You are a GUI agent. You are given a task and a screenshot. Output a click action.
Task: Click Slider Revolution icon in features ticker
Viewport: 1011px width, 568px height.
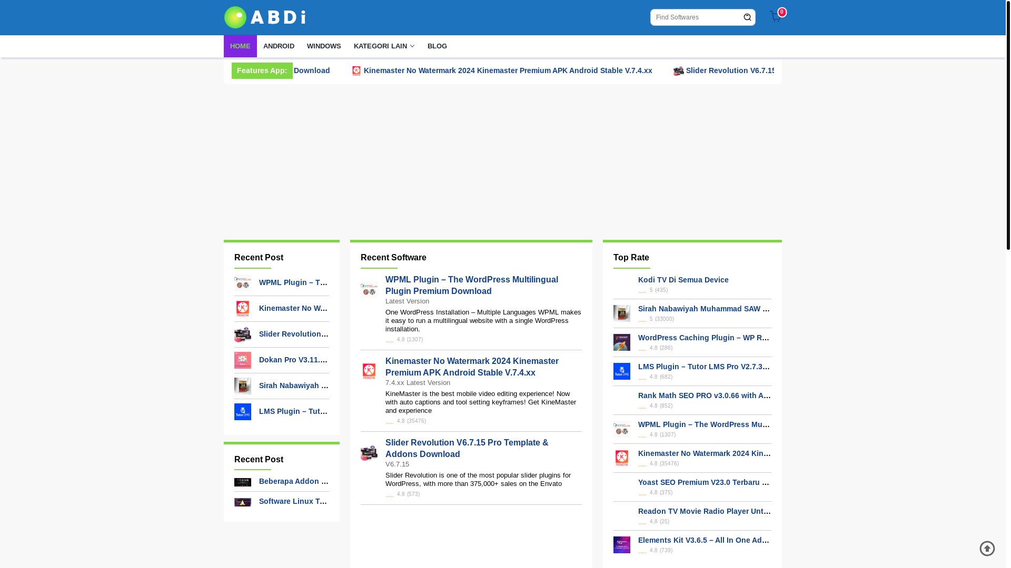(679, 70)
